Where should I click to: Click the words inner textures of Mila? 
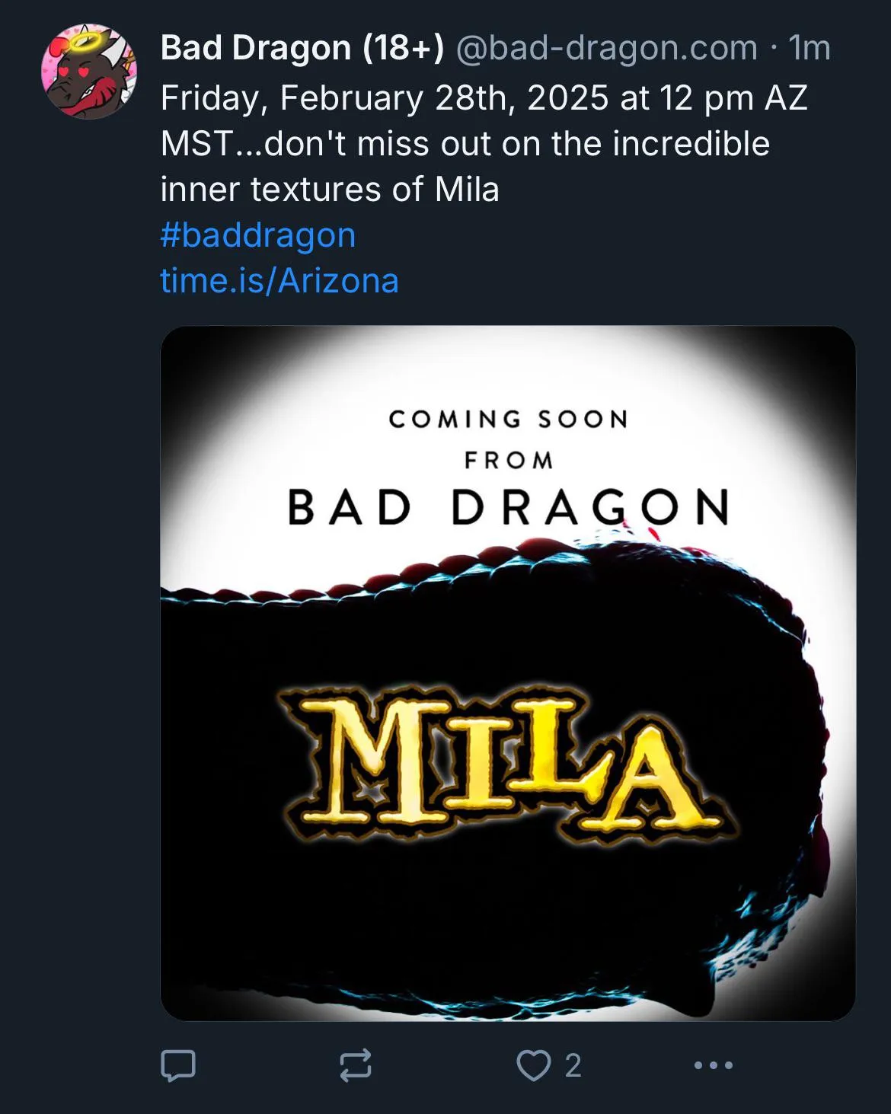[x=330, y=190]
